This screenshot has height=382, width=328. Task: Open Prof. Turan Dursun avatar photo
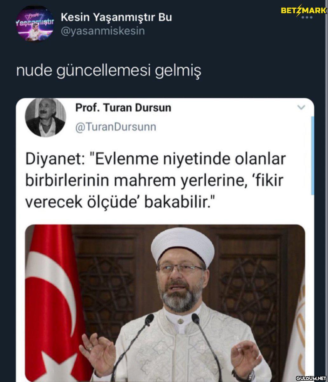(x=46, y=117)
